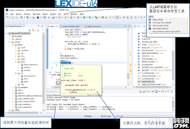The height and width of the screenshot is (129, 190).
Task: Collapse the timer folder
Action: [x=16, y=62]
